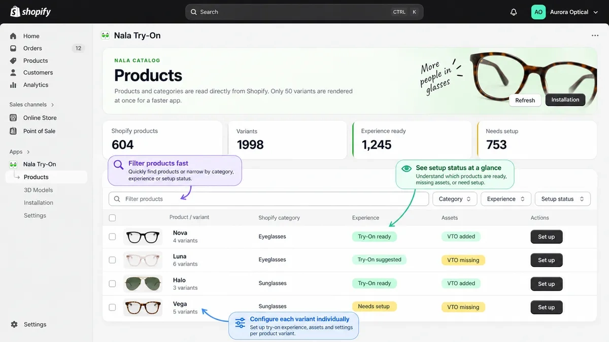Open the Category filter dropdown

click(455, 199)
